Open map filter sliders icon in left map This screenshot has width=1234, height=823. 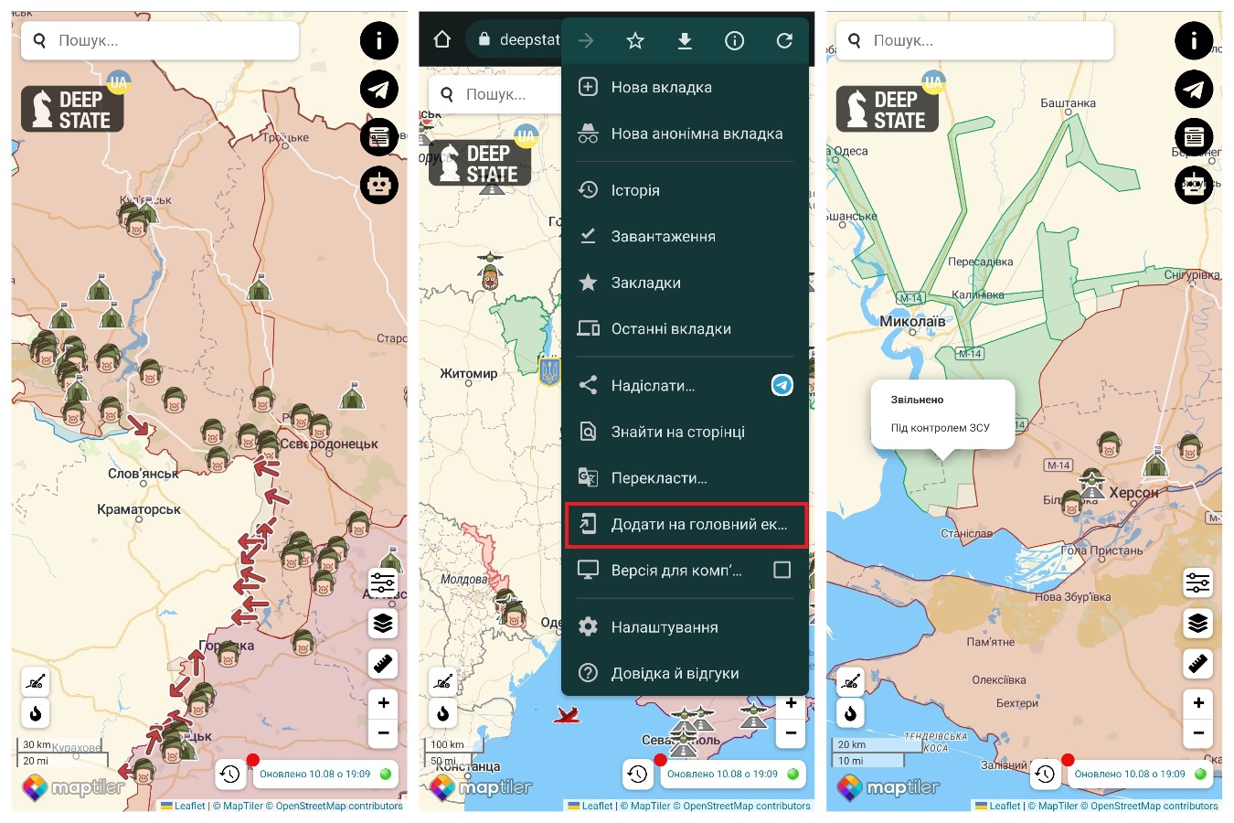383,582
